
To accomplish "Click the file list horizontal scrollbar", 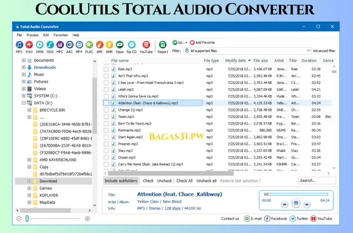I will (171, 173).
